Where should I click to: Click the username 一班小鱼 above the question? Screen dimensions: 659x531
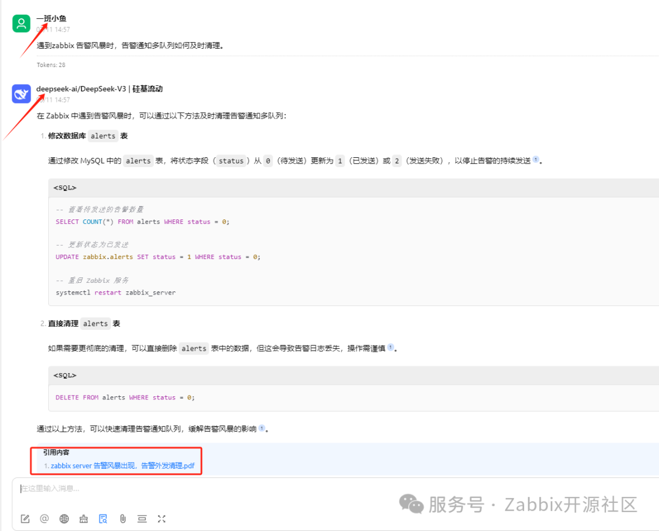point(52,18)
